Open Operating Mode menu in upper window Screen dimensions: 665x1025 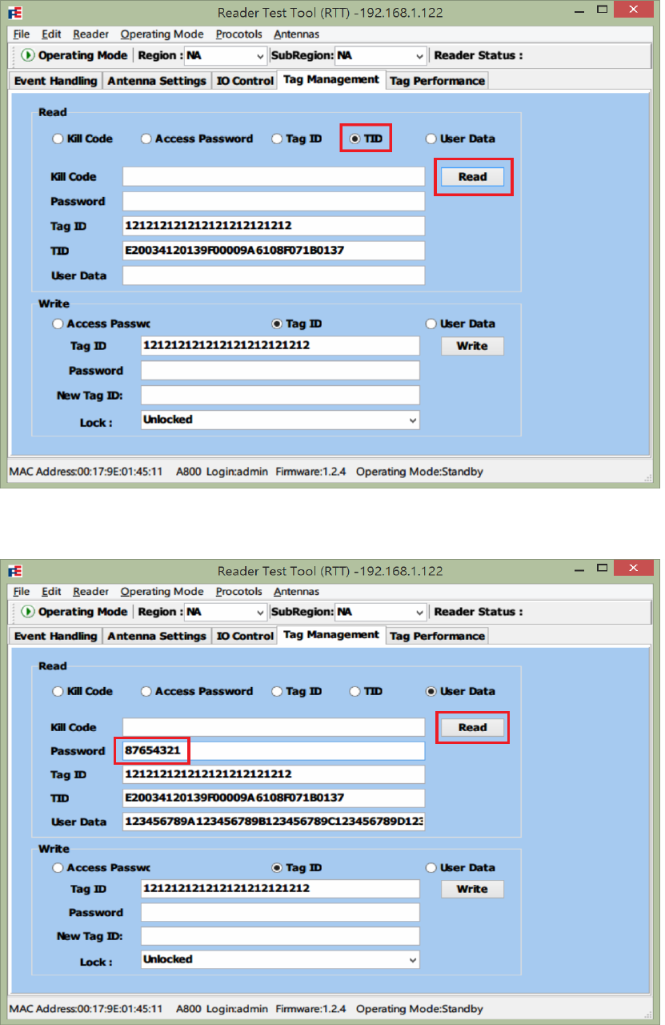click(x=162, y=34)
